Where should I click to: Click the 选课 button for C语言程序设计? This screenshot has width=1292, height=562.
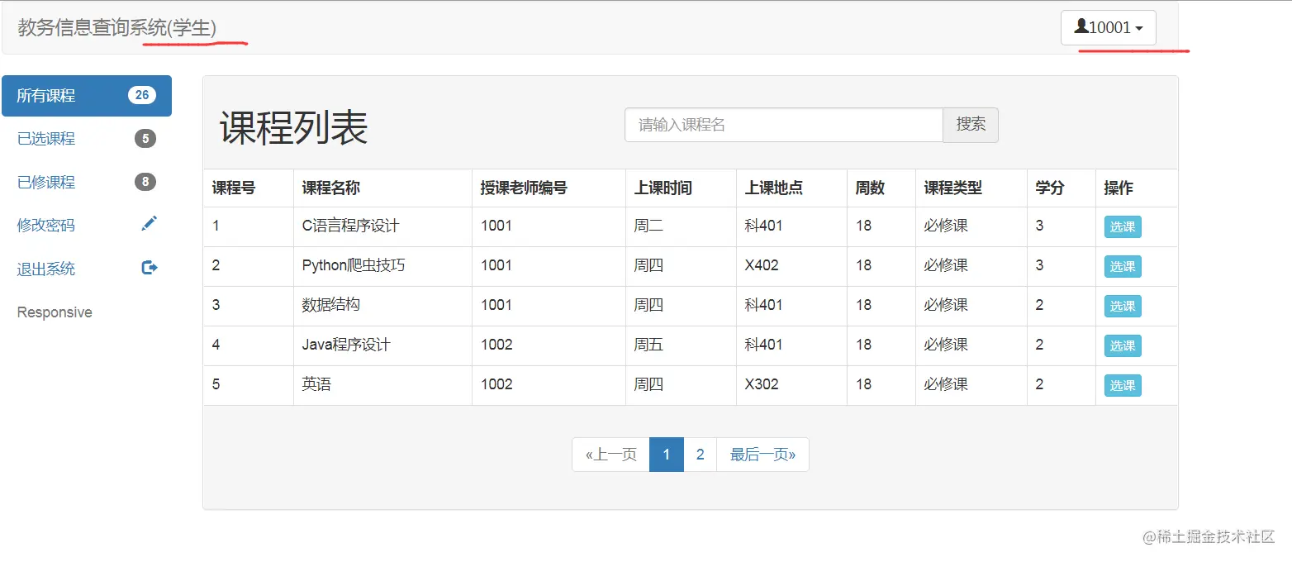[1123, 226]
